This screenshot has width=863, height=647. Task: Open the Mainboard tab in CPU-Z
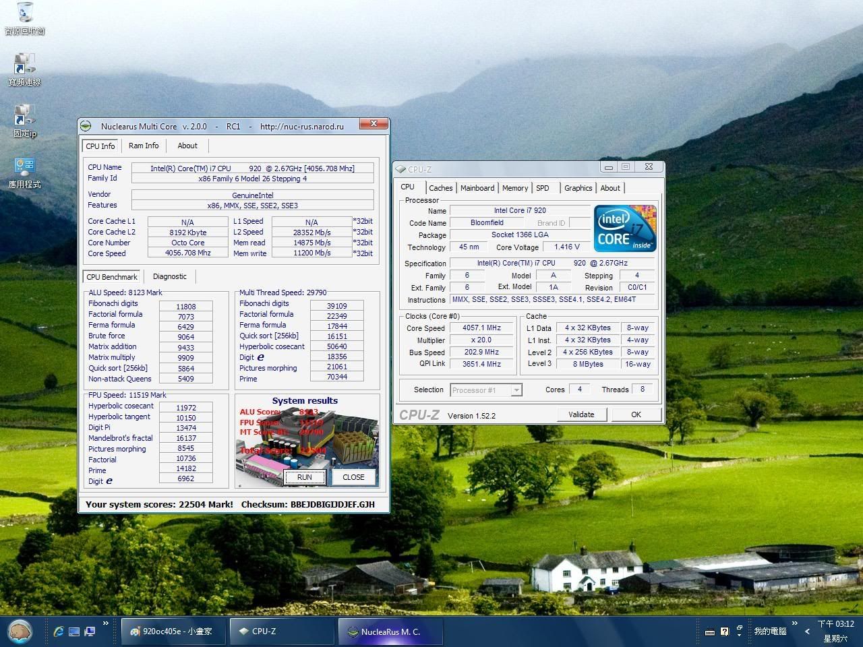pyautogui.click(x=477, y=188)
